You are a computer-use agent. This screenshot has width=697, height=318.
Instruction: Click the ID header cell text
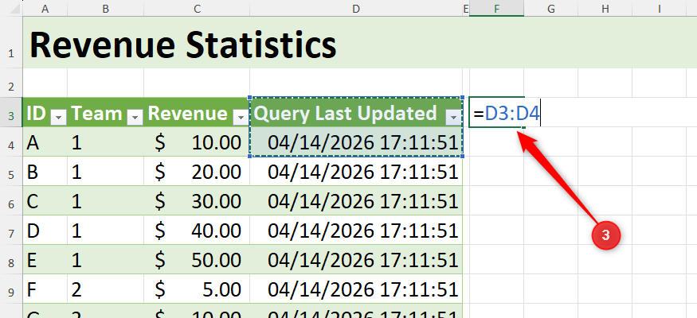point(37,114)
